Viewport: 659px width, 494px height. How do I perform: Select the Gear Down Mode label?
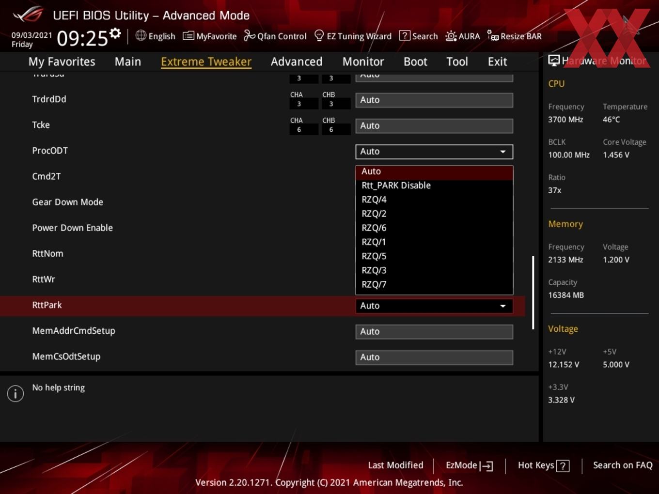[x=67, y=202]
